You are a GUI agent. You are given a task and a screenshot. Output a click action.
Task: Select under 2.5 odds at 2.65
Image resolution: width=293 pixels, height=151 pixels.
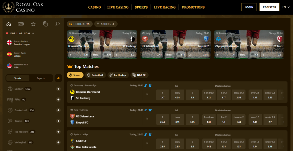[270, 95]
